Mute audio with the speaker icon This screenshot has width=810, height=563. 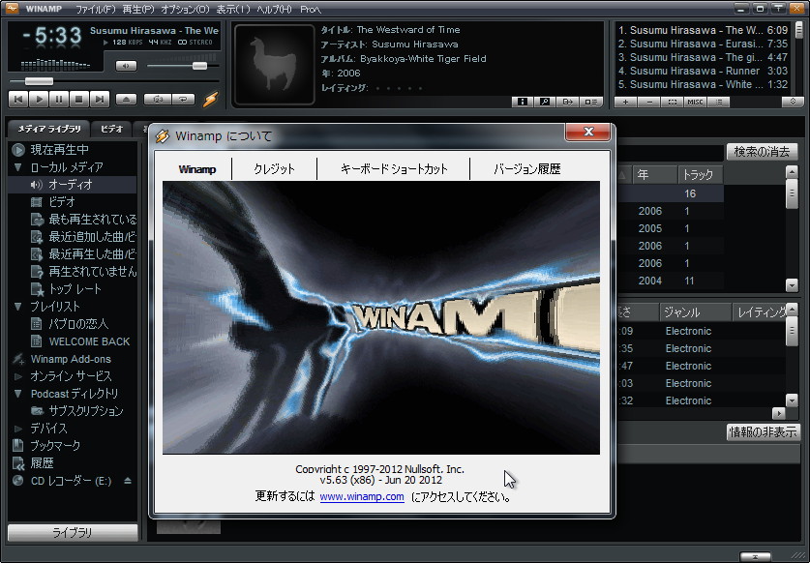click(x=126, y=64)
